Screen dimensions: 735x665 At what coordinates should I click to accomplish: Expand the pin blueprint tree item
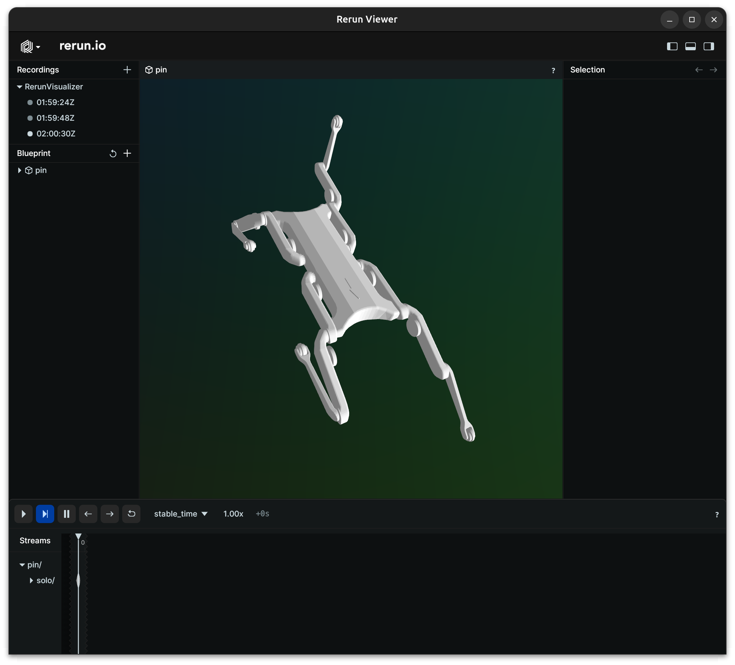pos(20,170)
